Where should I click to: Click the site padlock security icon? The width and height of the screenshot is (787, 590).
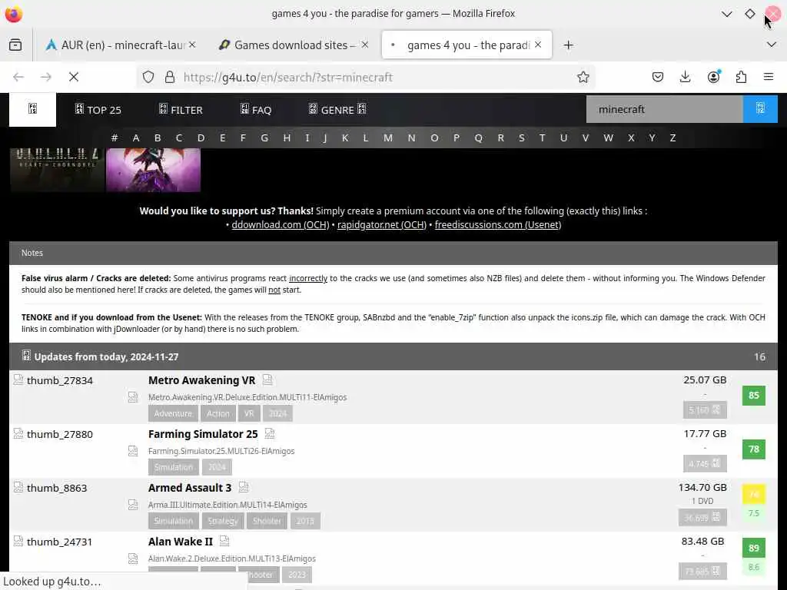tap(170, 78)
